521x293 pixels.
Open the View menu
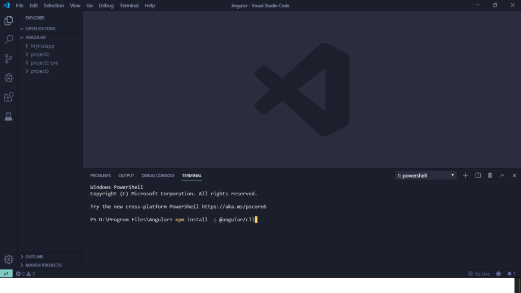tap(75, 5)
